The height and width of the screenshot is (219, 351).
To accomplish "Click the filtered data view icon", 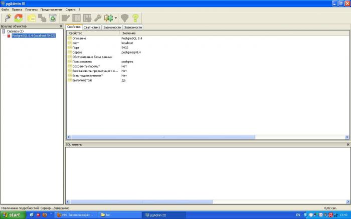I will [x=87, y=18].
